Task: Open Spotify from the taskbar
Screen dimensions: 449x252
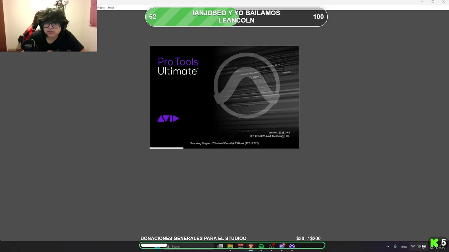Action: click(x=261, y=246)
